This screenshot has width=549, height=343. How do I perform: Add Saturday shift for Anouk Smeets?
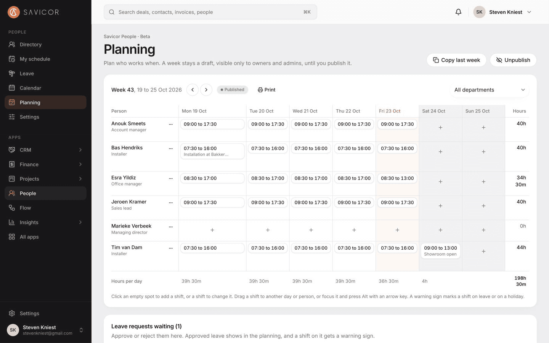point(440,128)
